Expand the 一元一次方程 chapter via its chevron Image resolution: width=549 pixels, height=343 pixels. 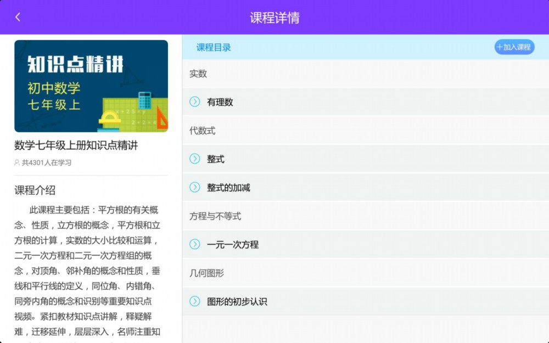click(194, 244)
